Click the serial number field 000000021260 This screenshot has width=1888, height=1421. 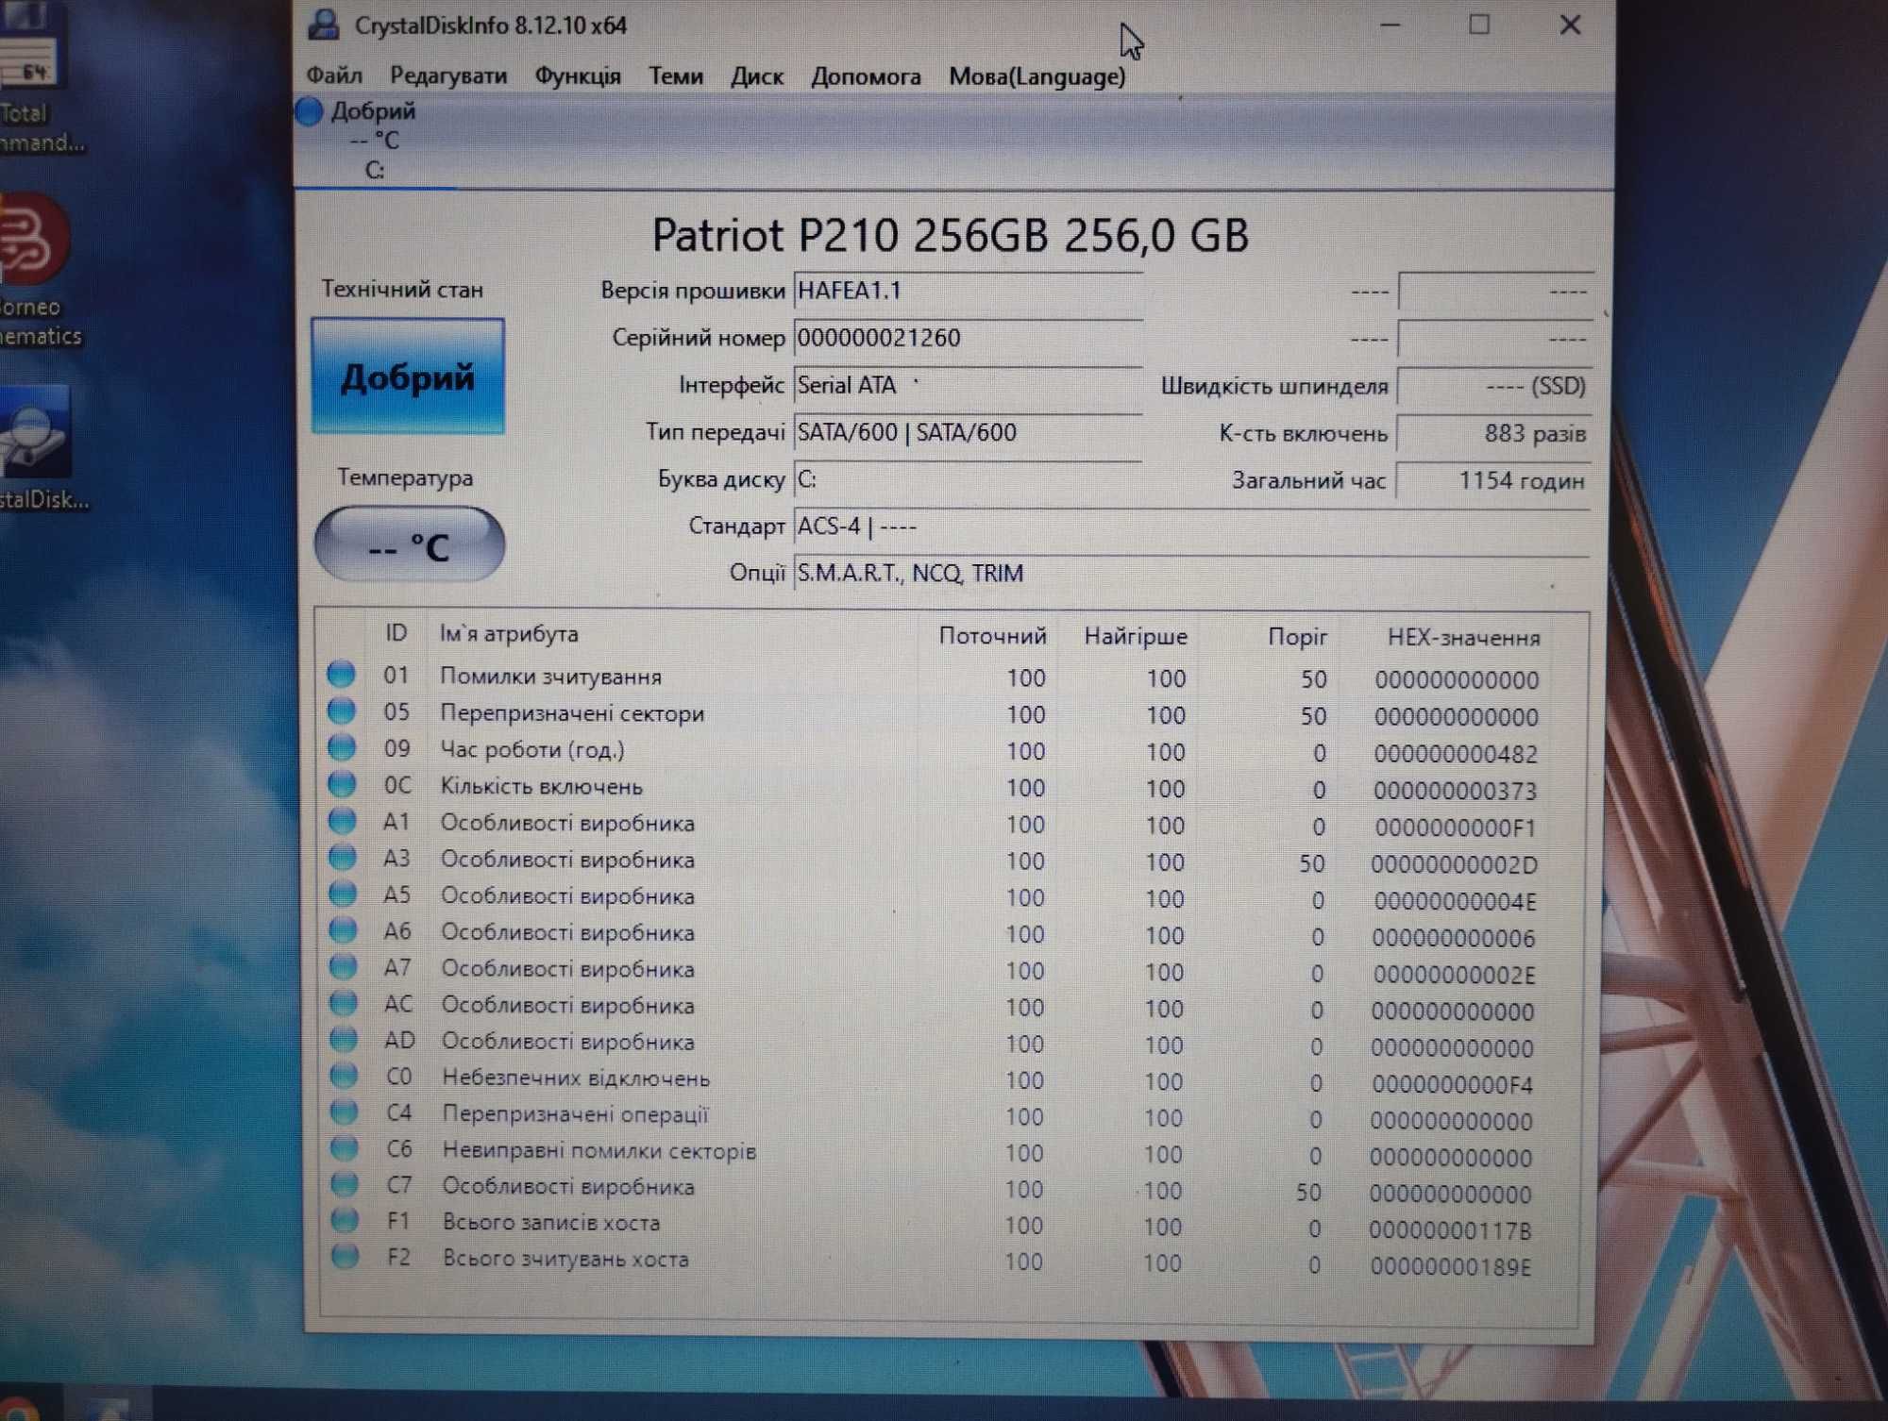(969, 338)
